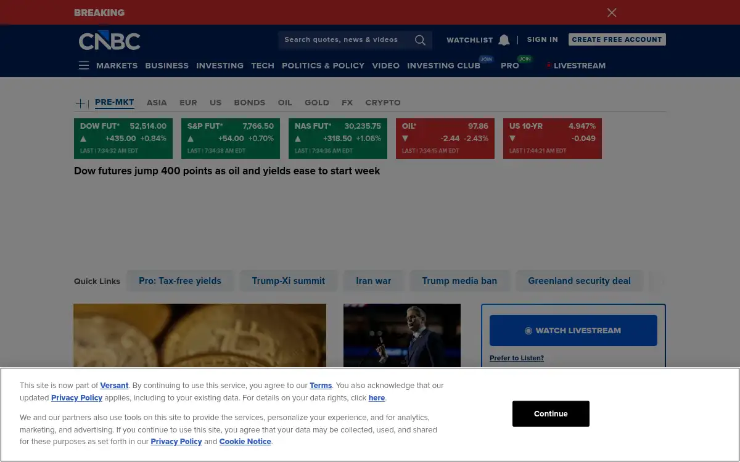Open the hamburger navigation menu
740x462 pixels.
[84, 65]
